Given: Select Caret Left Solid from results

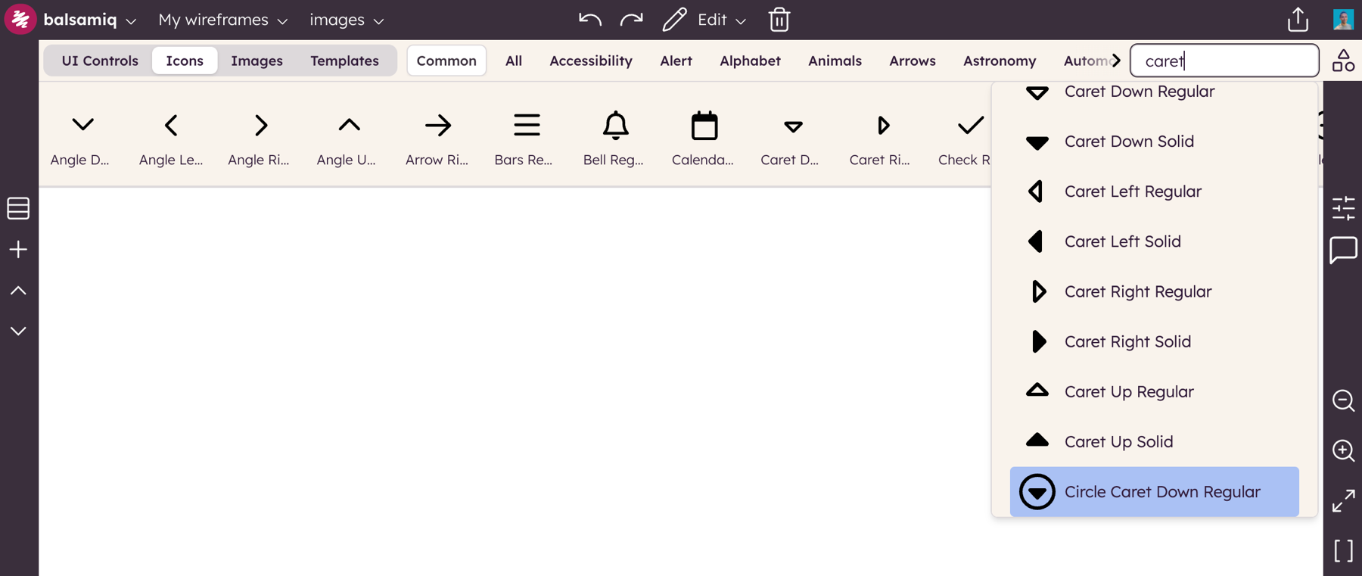Looking at the screenshot, I should [1122, 241].
